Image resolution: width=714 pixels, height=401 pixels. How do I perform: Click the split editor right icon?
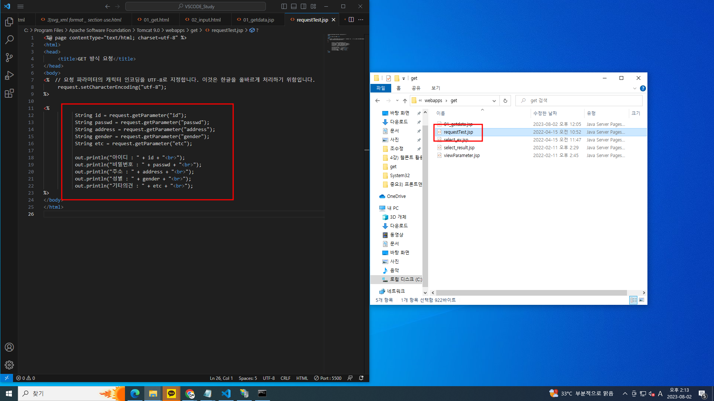tap(351, 20)
